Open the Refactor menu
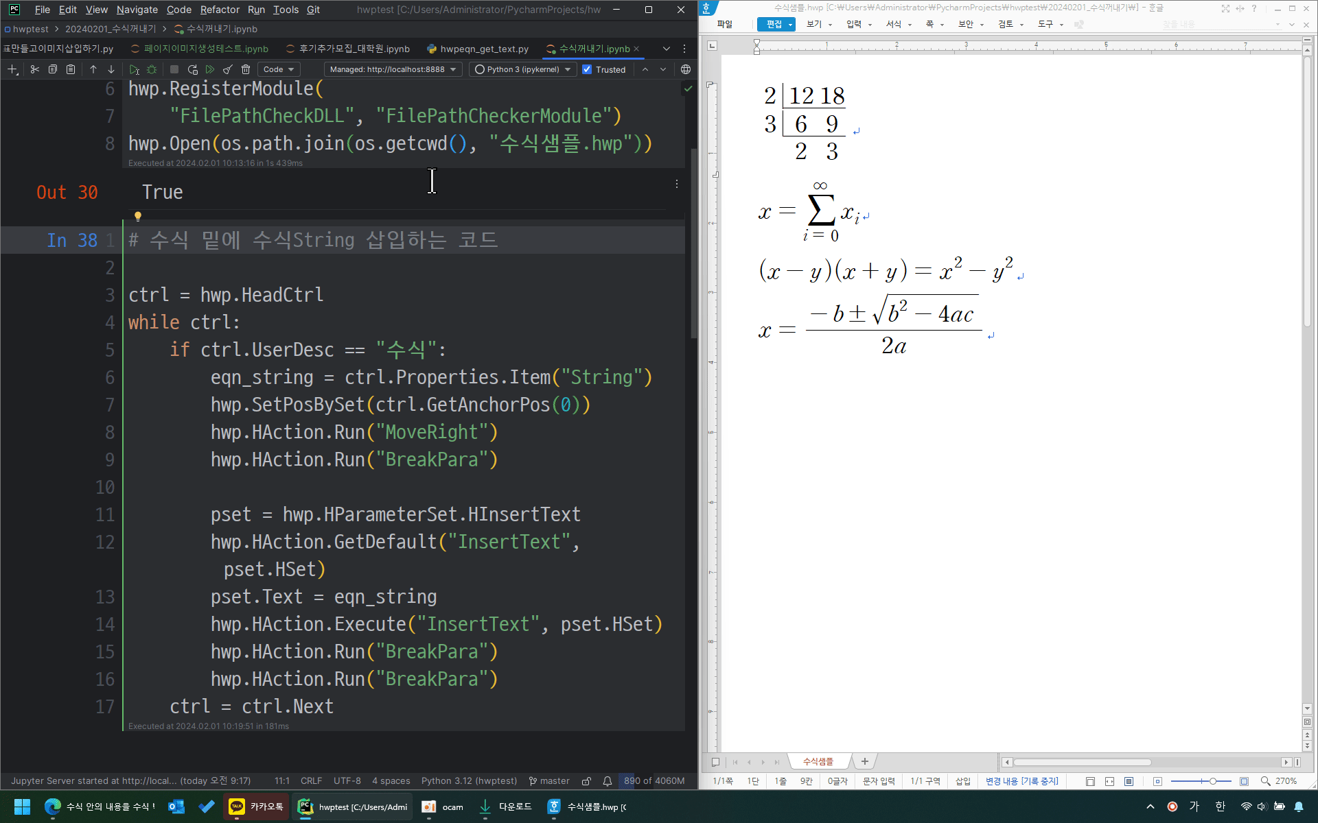Screen dimensions: 1318x823 220,10
